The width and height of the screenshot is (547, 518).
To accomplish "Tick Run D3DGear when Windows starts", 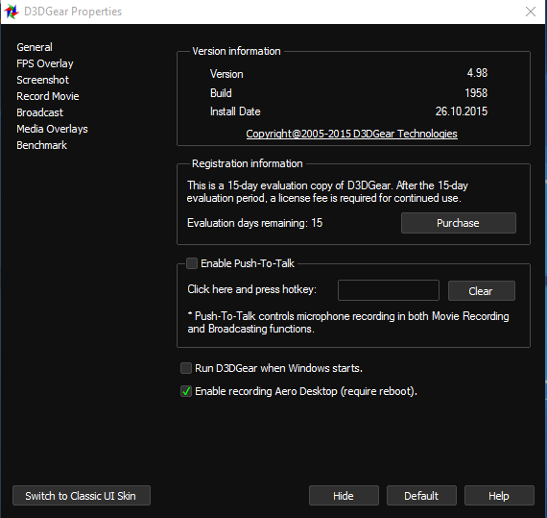I will 186,368.
